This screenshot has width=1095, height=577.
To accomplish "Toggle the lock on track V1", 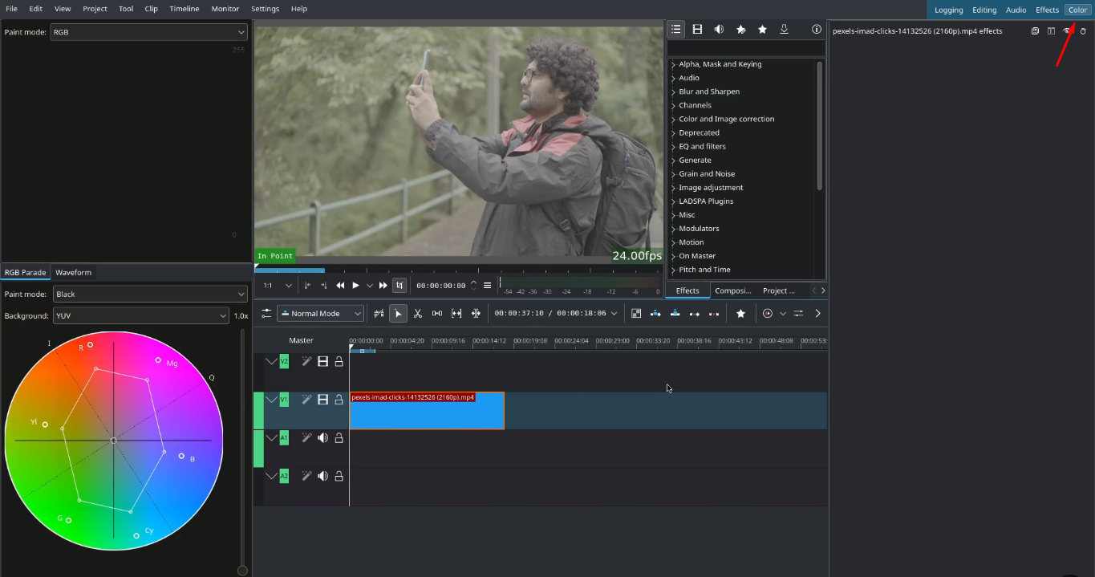I will click(x=339, y=399).
